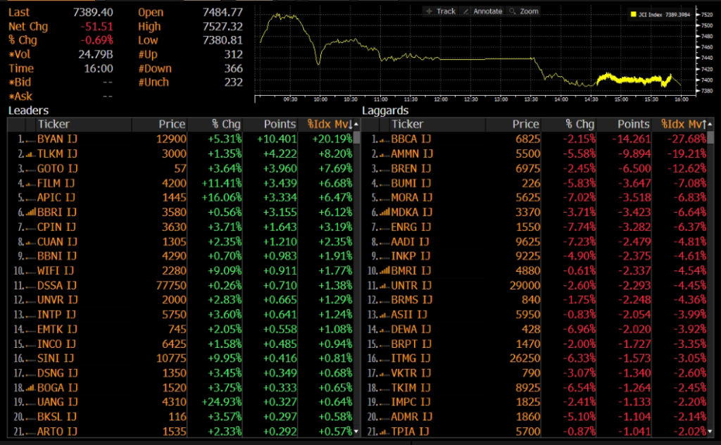
Task: Click the volume bars icon beside BOGA IJ
Action: pos(30,387)
